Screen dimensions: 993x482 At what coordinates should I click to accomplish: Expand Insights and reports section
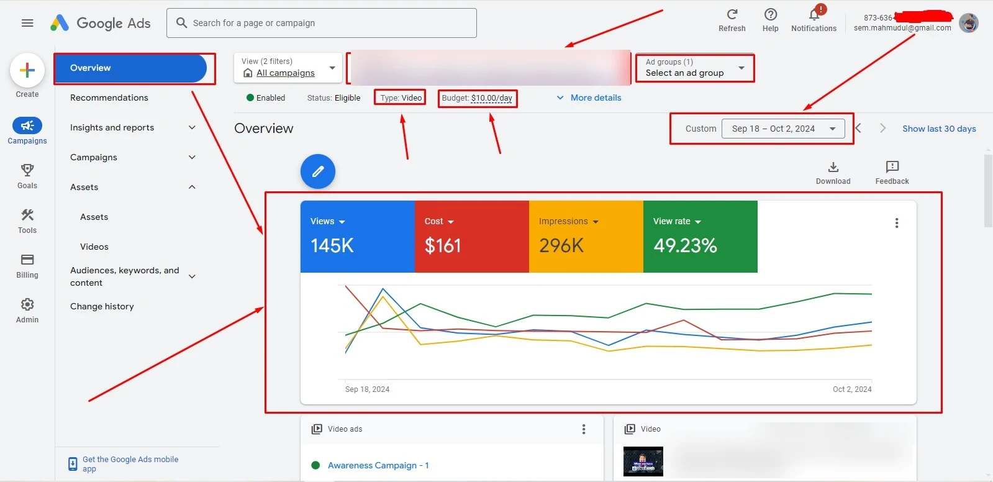[x=192, y=127]
